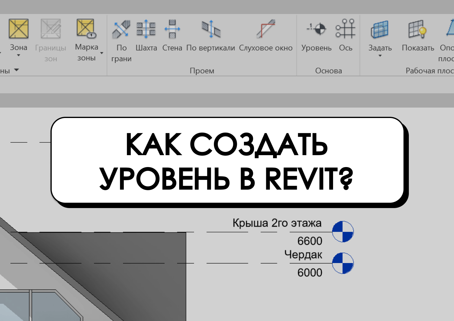Click level head symbol of Крыша 2го этажа

[343, 232]
